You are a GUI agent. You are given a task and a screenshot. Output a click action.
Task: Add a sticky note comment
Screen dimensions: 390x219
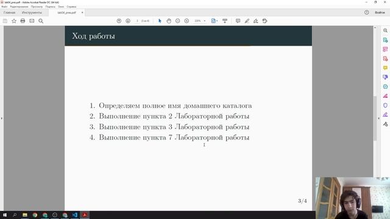238,21
